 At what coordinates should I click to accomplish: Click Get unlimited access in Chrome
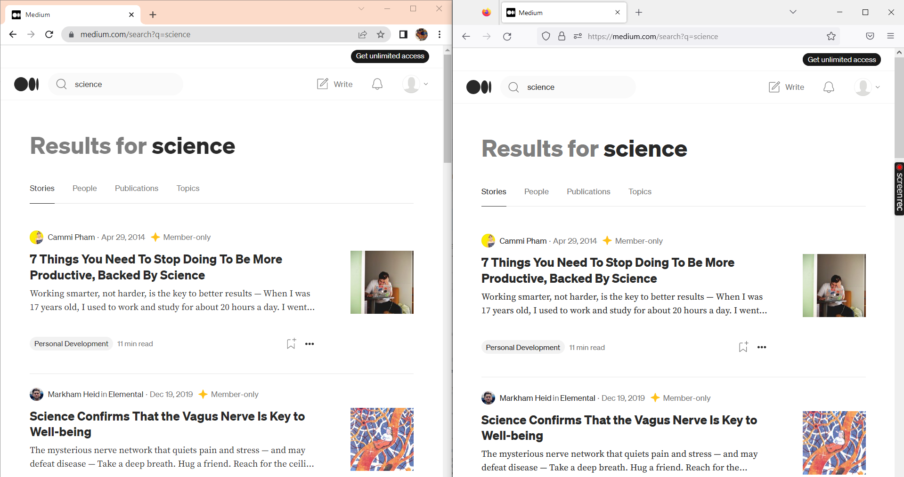pos(390,56)
